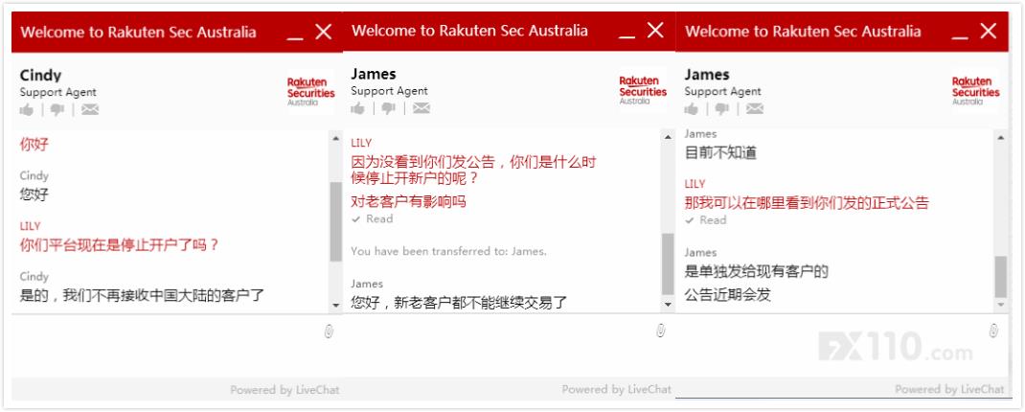Open Powered by LiveChat link in Cindy window

[x=285, y=390]
